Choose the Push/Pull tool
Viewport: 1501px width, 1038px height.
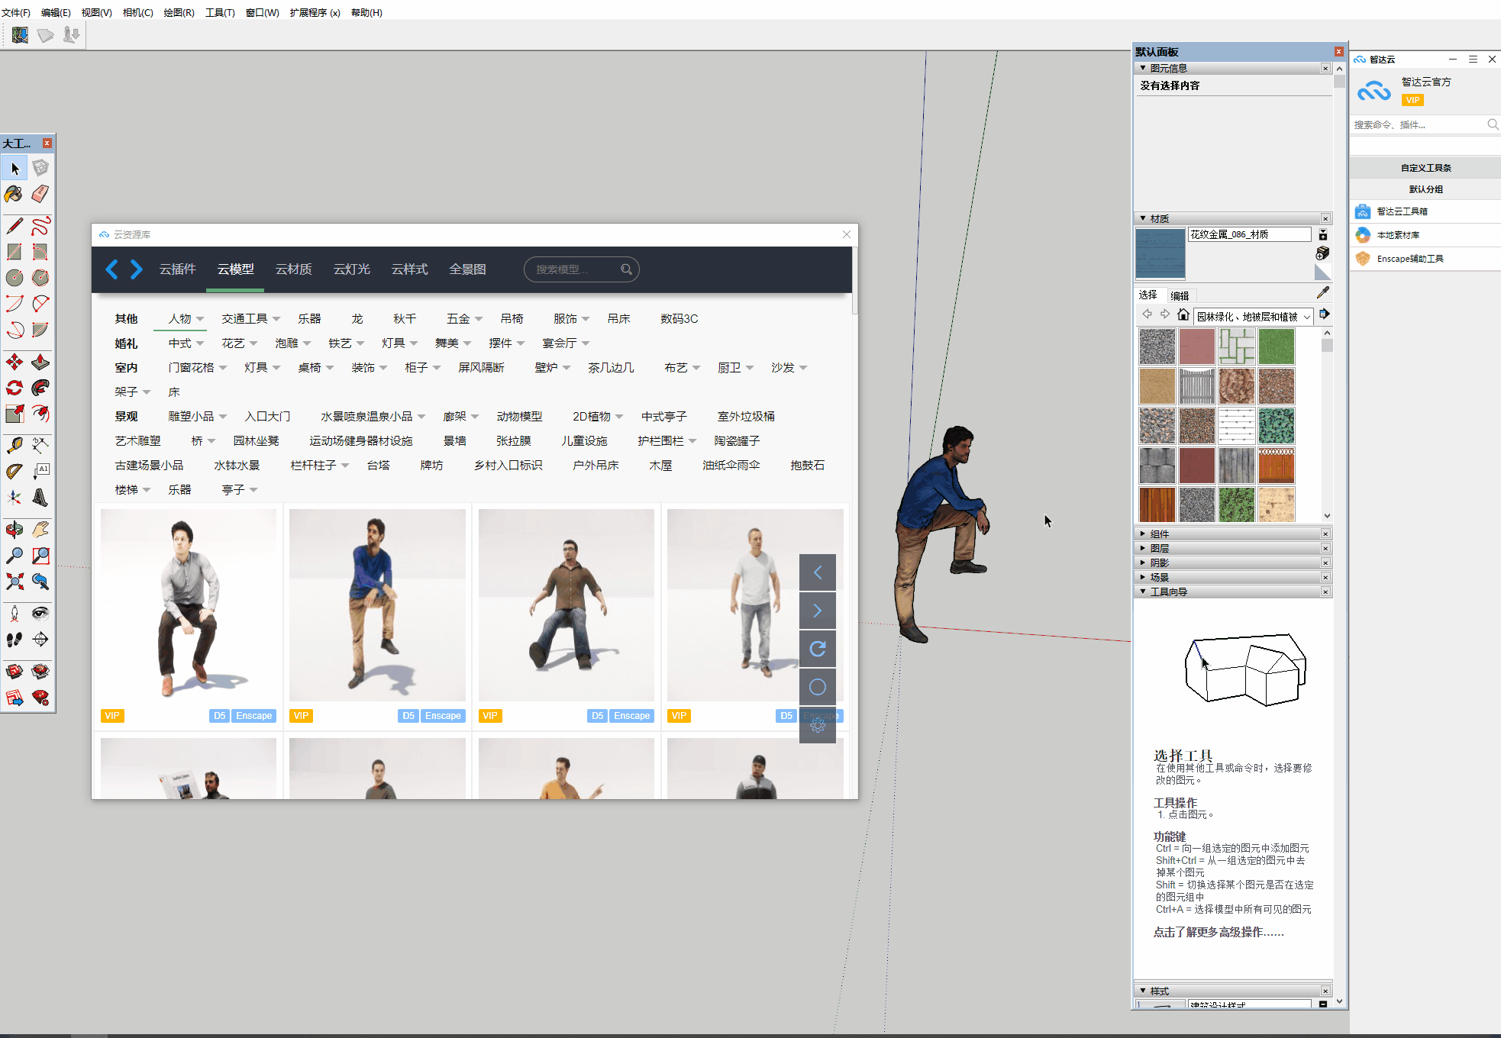(40, 363)
